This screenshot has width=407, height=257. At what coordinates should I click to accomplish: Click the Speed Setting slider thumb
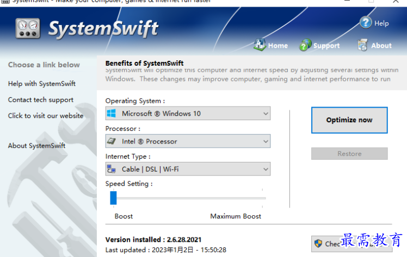113,198
